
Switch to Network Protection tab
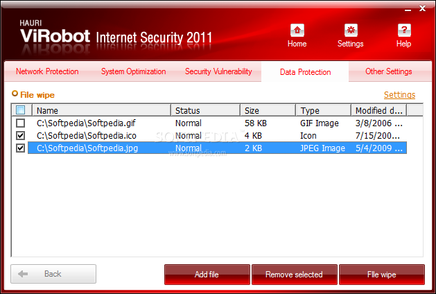(47, 71)
